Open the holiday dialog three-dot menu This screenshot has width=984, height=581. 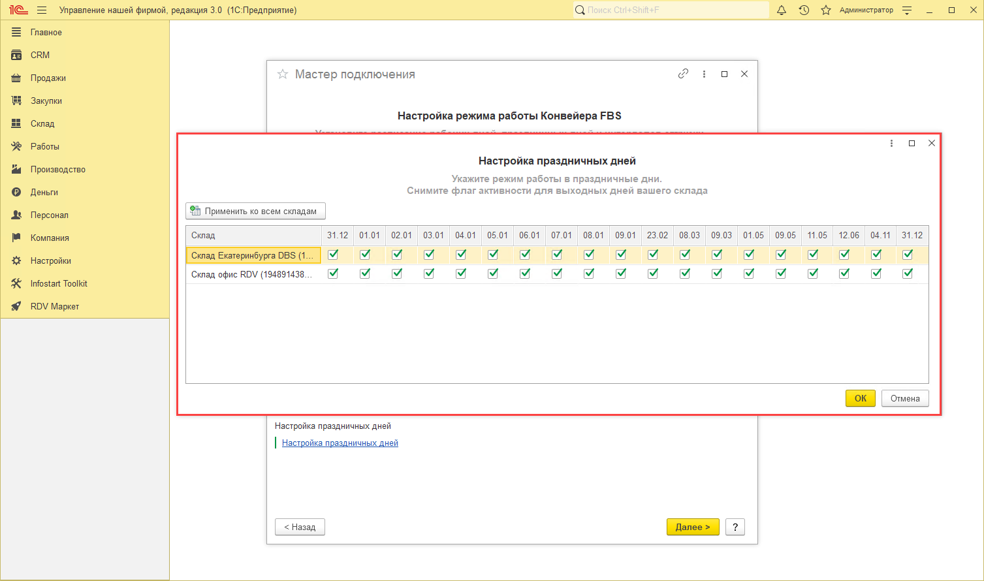click(891, 143)
